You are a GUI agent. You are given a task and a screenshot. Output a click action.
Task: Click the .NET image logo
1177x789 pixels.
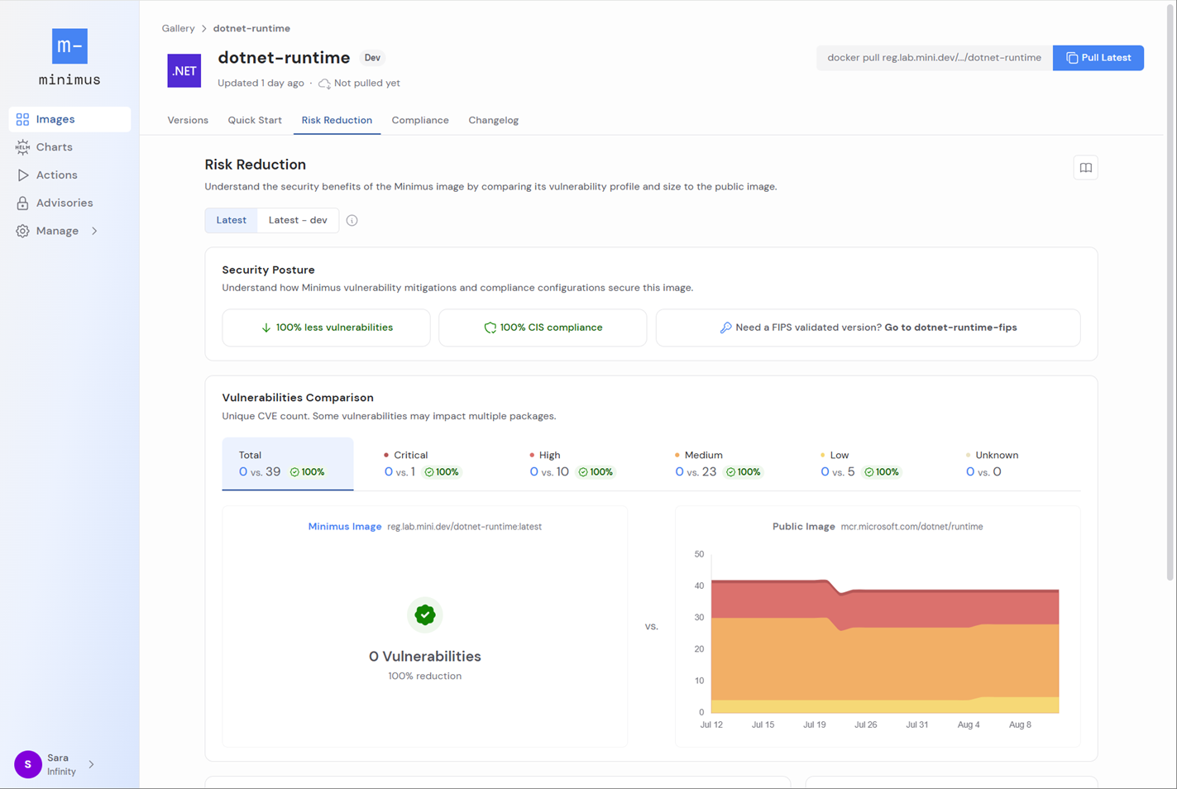tap(184, 70)
